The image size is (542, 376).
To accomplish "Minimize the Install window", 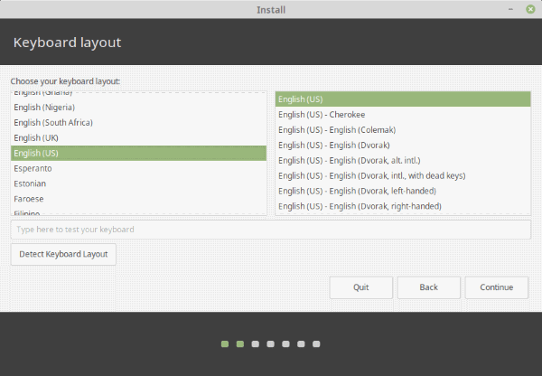I will pos(510,9).
